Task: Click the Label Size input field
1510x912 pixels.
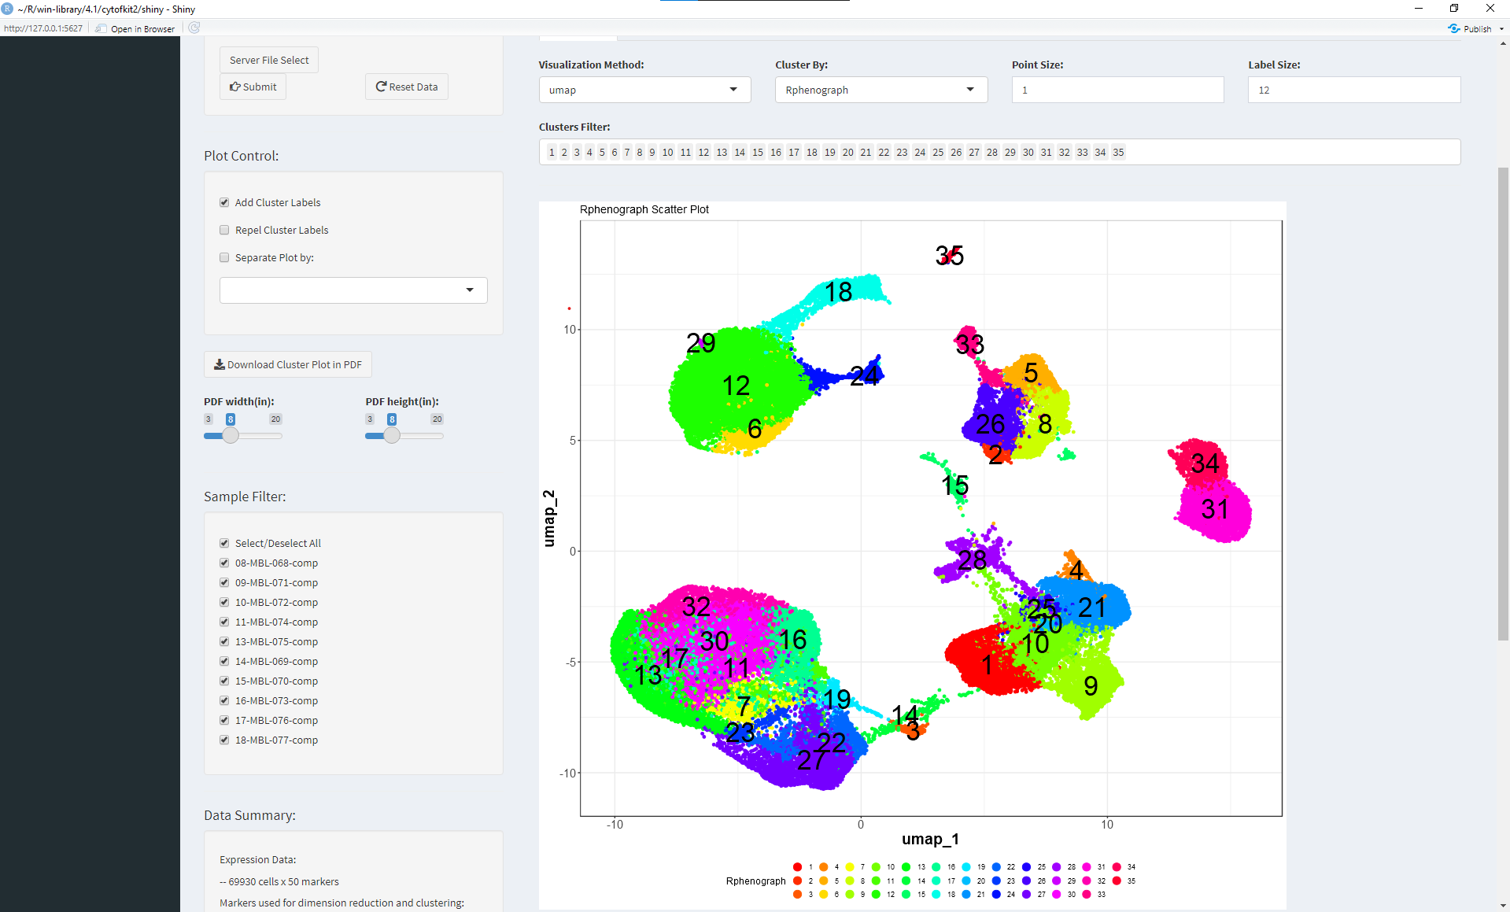Action: pos(1354,90)
